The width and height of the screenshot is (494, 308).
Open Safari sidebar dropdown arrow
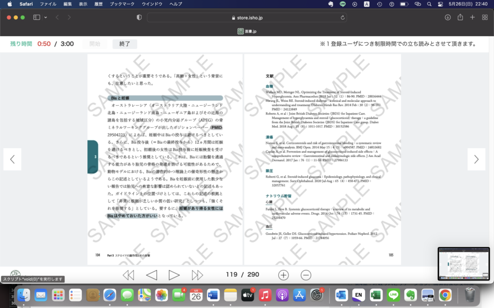pyautogui.click(x=46, y=17)
